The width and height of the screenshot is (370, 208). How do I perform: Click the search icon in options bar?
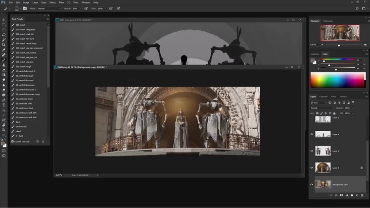pos(357,9)
